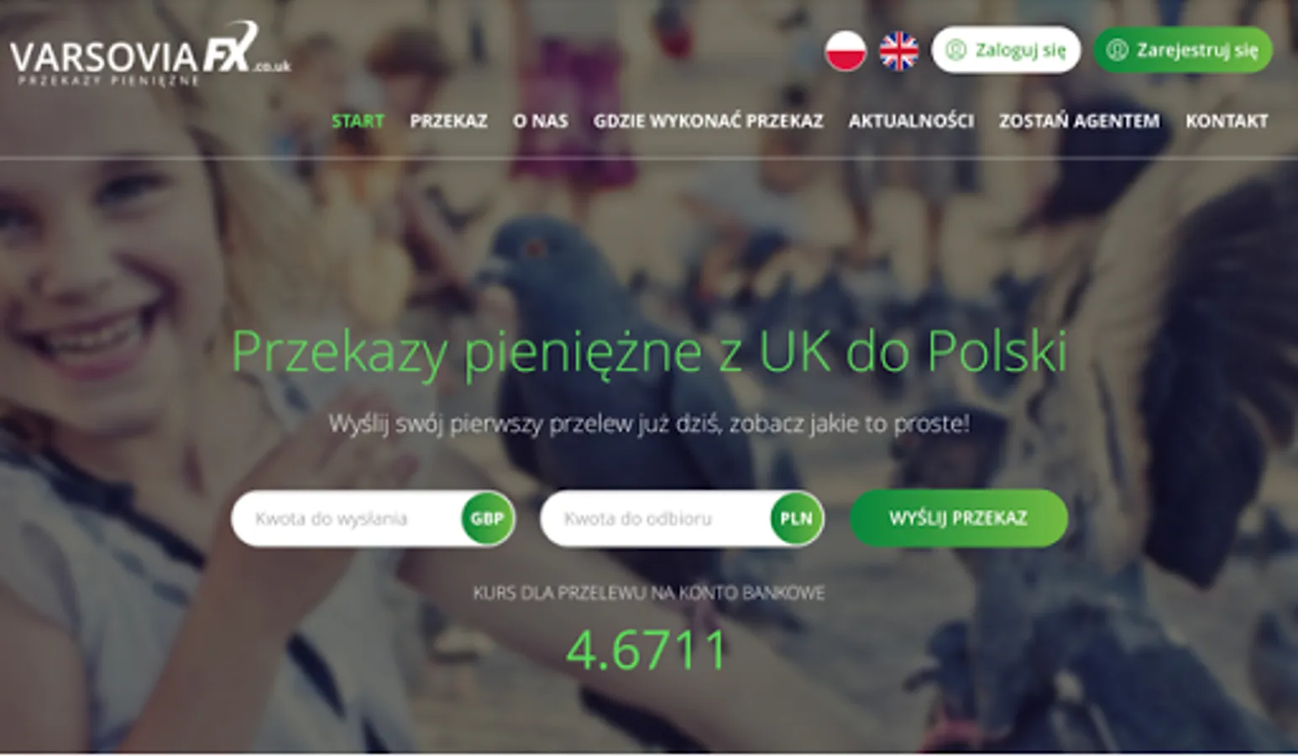Go to the O NAS page
The image size is (1298, 756).
(541, 121)
